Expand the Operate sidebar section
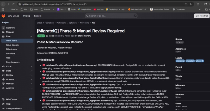This screenshot has width=210, height=111. click(17, 79)
